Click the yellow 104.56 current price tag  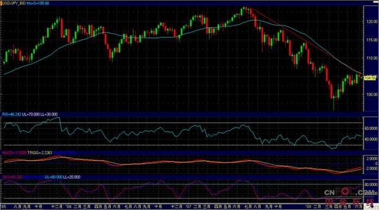tap(370, 78)
